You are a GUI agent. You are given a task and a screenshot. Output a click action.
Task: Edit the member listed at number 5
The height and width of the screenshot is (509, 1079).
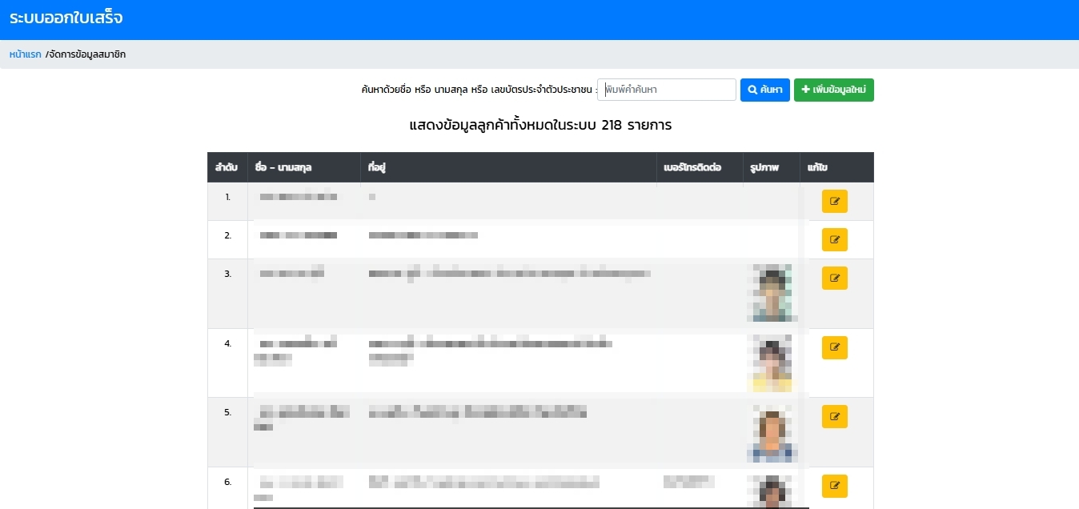[x=834, y=416]
